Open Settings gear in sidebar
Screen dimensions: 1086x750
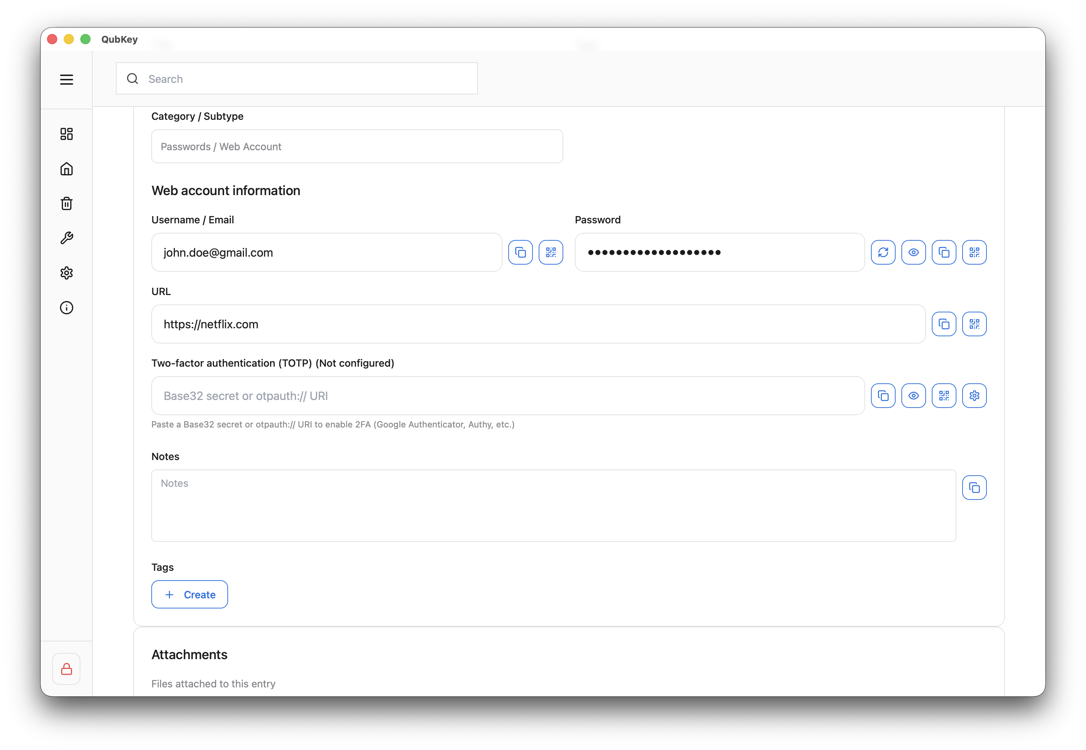[x=66, y=273]
